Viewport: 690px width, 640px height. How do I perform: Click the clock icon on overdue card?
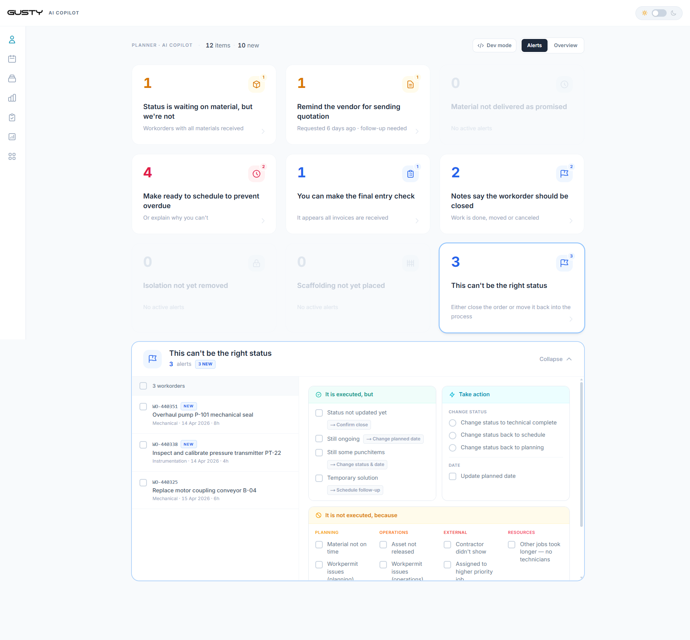[256, 174]
